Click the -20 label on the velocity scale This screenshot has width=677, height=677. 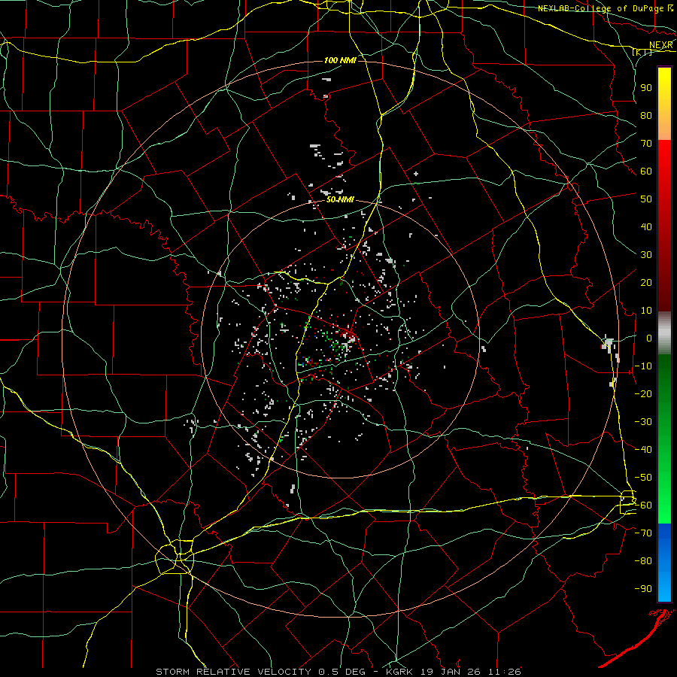coord(643,393)
